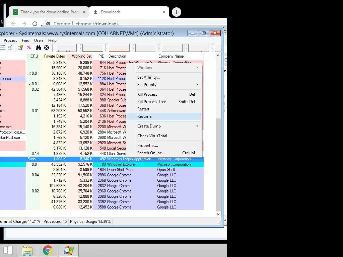Close the Thank you for downloading tab
The width and height of the screenshot is (343, 257).
(x=83, y=12)
